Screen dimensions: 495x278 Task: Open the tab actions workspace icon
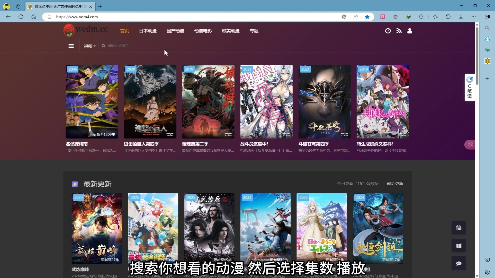tap(18, 6)
